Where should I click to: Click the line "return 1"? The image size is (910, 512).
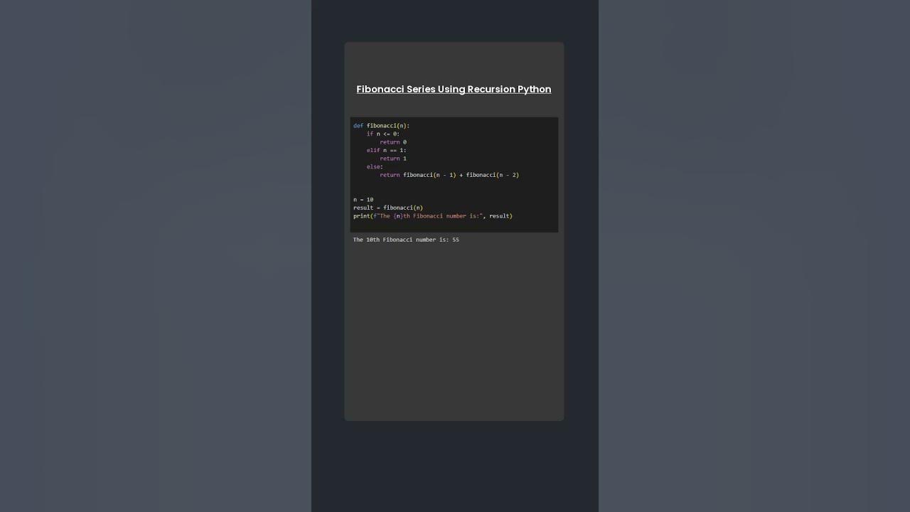393,159
